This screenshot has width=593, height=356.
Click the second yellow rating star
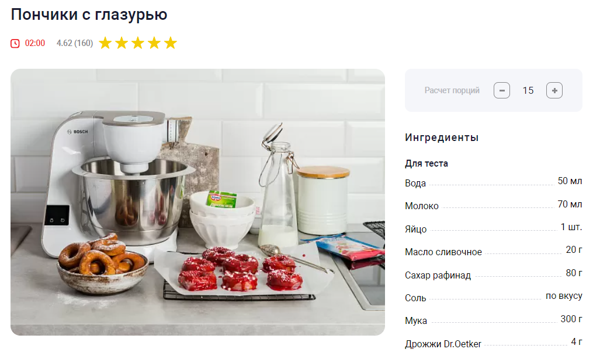click(x=122, y=43)
